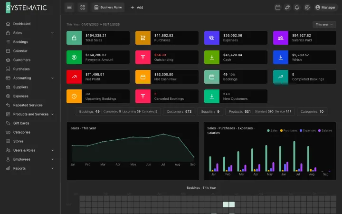Click the $71,495.51 Net Profit value

(95, 75)
